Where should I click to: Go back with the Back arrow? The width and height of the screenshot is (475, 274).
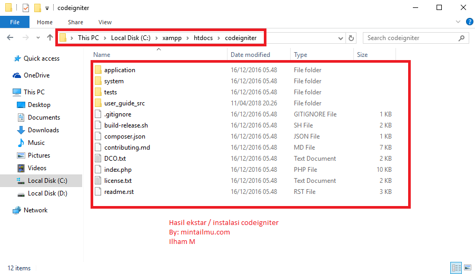click(x=10, y=37)
